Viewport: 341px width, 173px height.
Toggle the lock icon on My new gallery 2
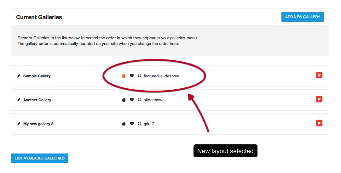pos(124,124)
